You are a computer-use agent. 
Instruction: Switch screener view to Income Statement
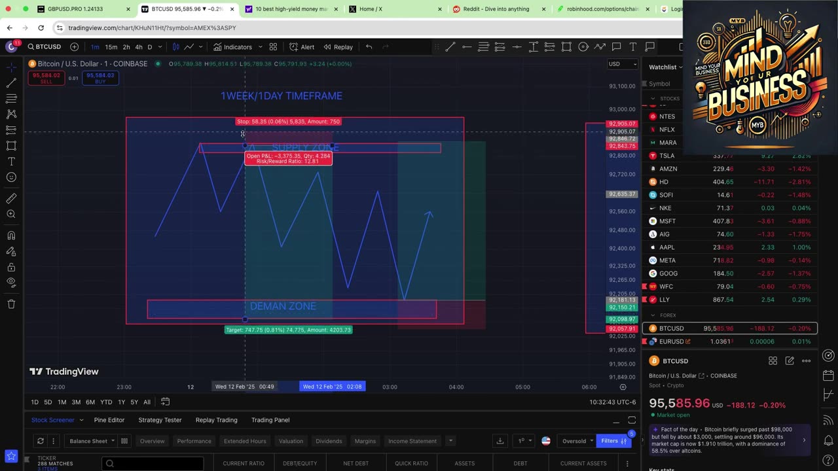tap(412, 441)
